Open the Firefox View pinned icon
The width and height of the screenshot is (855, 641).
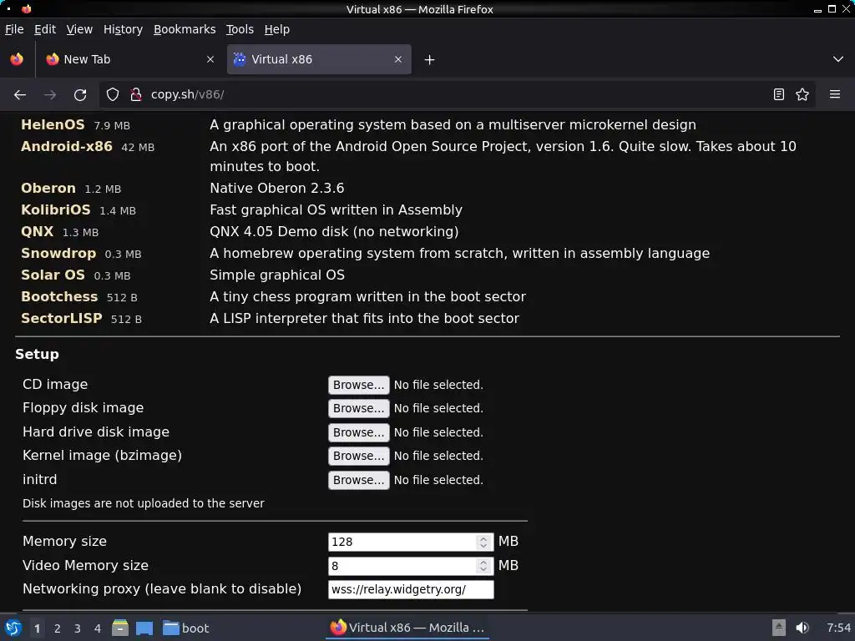coord(17,59)
